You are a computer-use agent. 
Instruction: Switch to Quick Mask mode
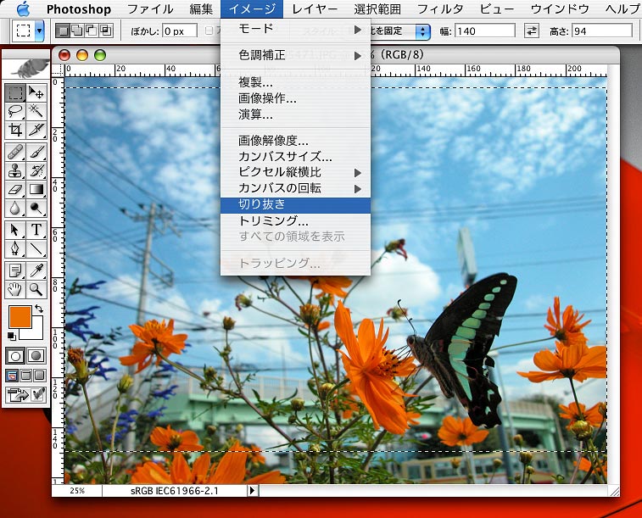36,356
